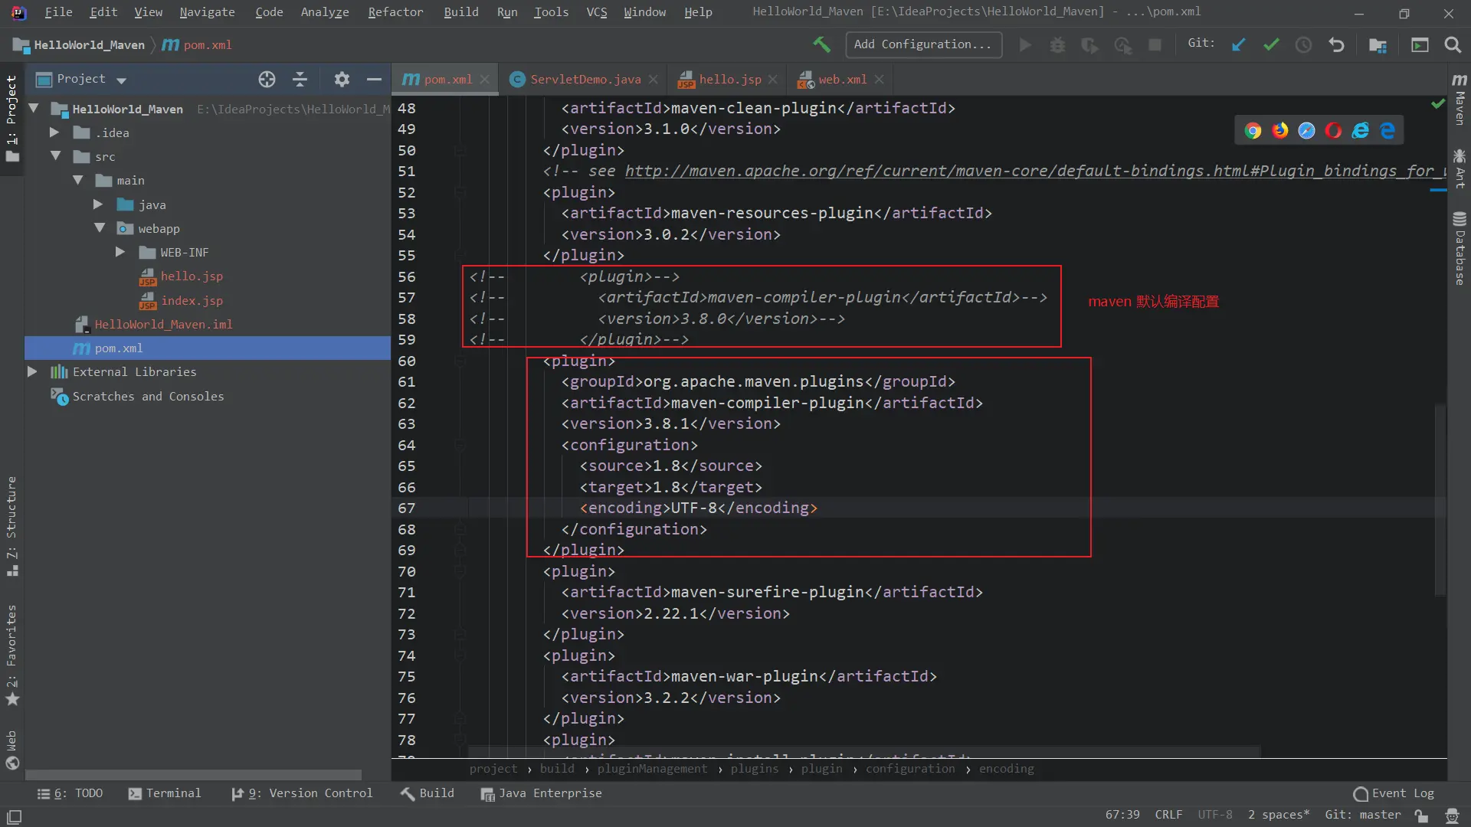Screen dimensions: 1471x827
Task: Open in Firefox browser icon
Action: pyautogui.click(x=1279, y=131)
